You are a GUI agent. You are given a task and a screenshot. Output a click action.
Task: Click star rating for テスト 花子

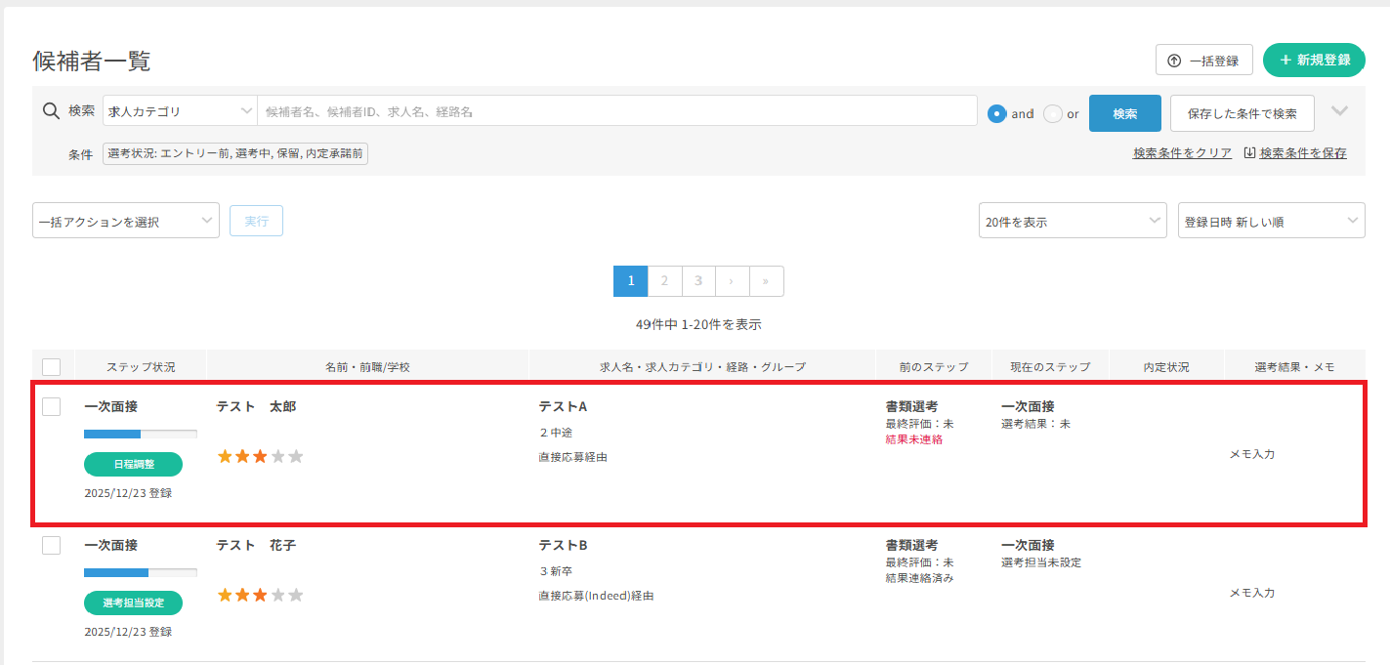coord(260,595)
